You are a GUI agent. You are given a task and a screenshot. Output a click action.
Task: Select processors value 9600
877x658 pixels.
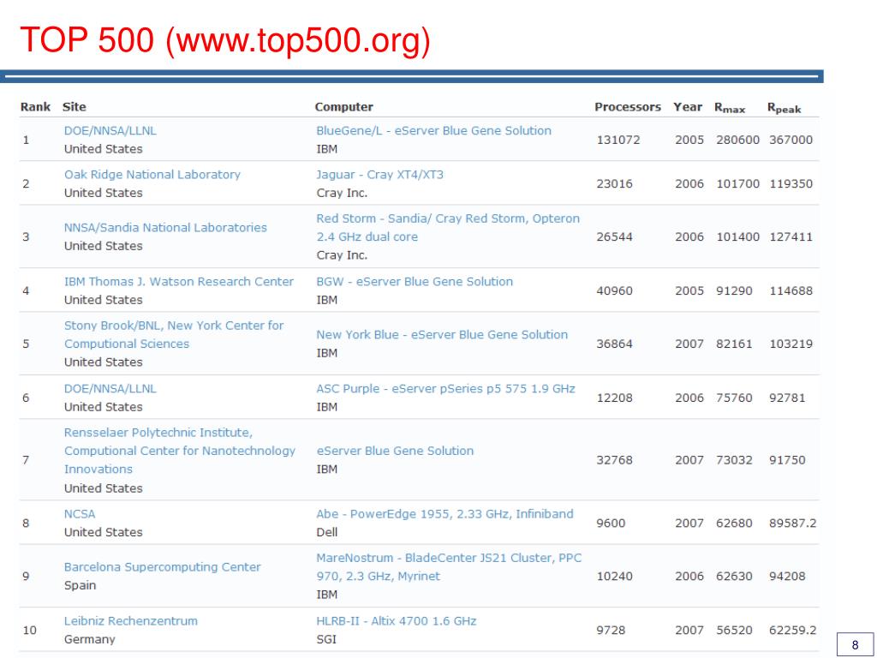pos(611,523)
